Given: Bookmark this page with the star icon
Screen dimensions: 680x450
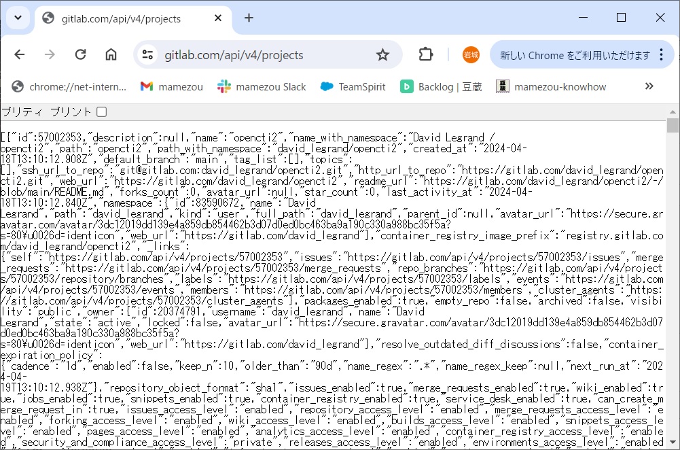Looking at the screenshot, I should 382,55.
